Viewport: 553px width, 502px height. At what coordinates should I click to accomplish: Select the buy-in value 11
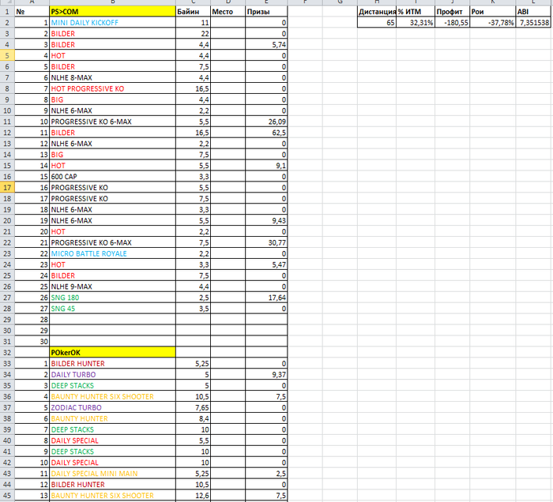tap(193, 23)
